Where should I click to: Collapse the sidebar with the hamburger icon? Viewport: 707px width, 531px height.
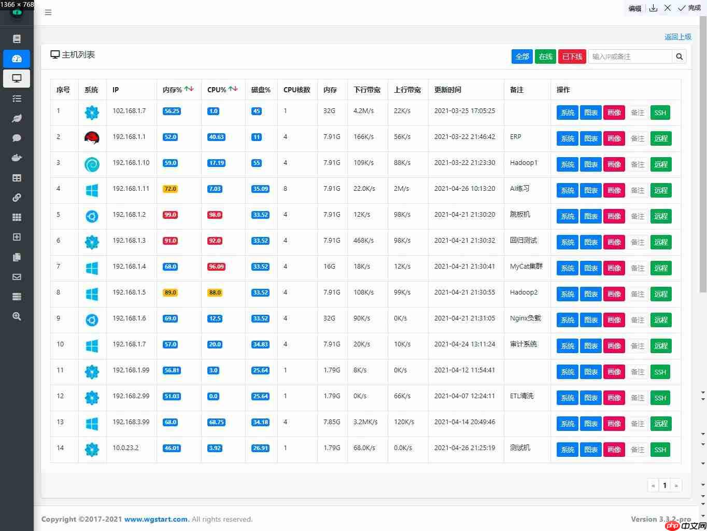(x=48, y=12)
